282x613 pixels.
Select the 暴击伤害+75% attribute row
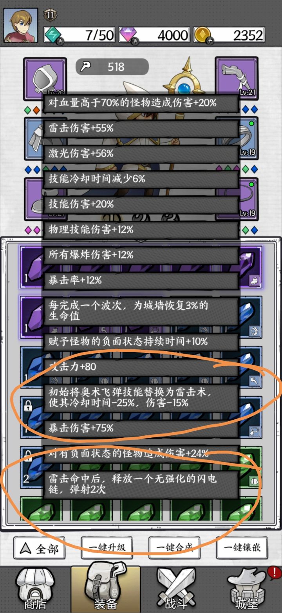tap(141, 428)
